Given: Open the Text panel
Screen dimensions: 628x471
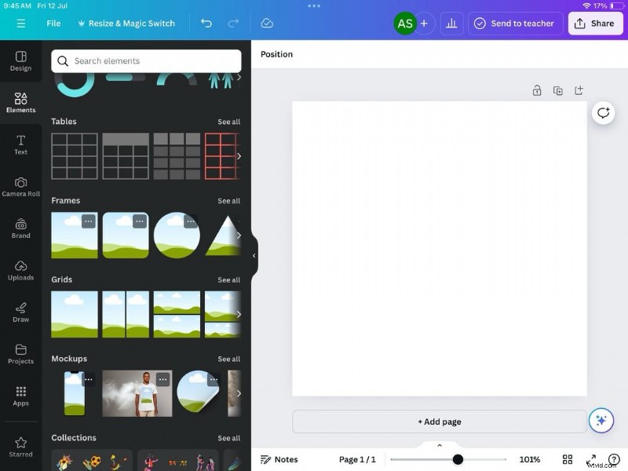Looking at the screenshot, I should [x=20, y=144].
